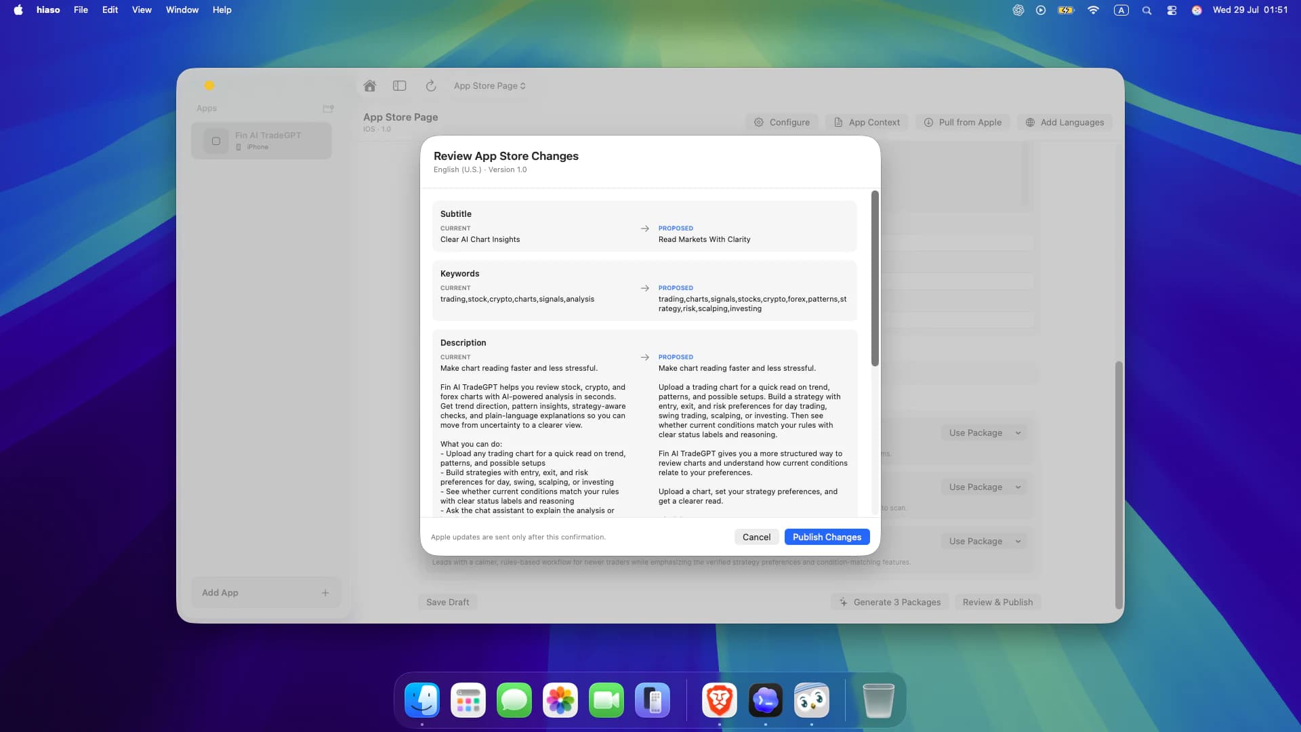Click the refresh arrow icon
Image resolution: width=1301 pixels, height=732 pixels.
click(x=431, y=86)
